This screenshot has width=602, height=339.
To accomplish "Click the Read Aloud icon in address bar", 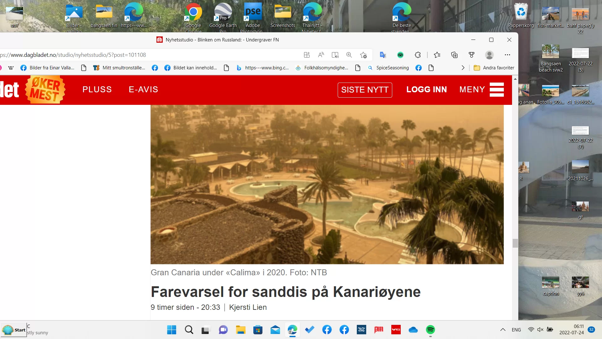I will click(321, 55).
